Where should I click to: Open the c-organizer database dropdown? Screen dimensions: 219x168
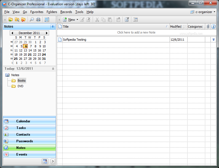coord(203,12)
